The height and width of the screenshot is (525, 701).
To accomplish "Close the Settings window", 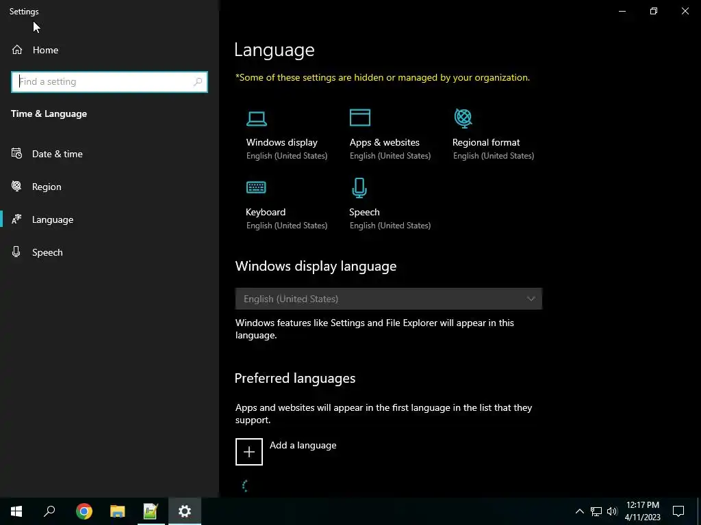I will pyautogui.click(x=685, y=11).
